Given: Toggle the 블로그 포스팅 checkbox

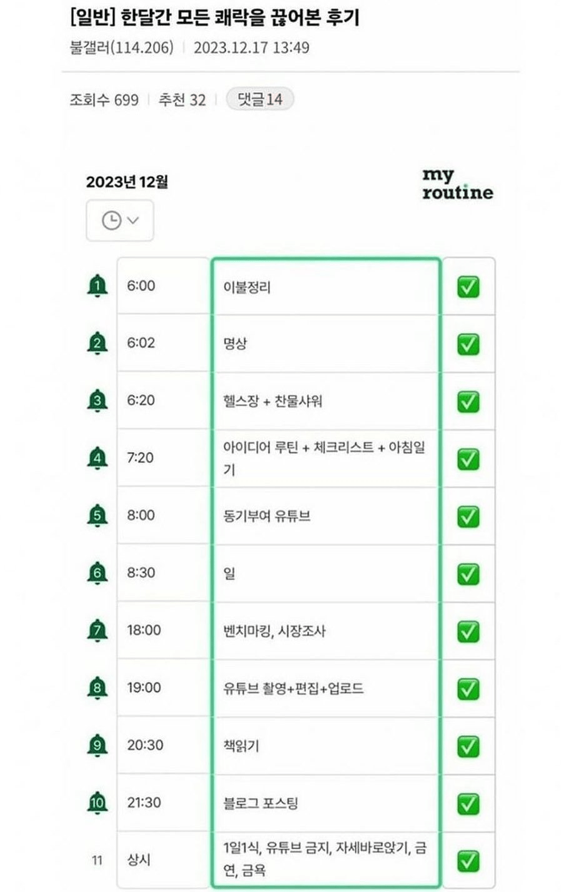Looking at the screenshot, I should [468, 803].
